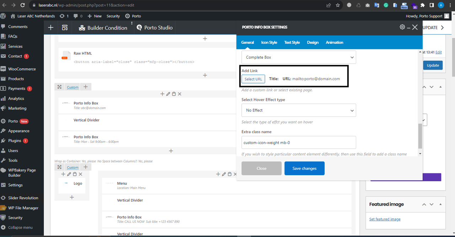Click the blue Update button in sidebar
455x237 pixels.
(x=433, y=65)
